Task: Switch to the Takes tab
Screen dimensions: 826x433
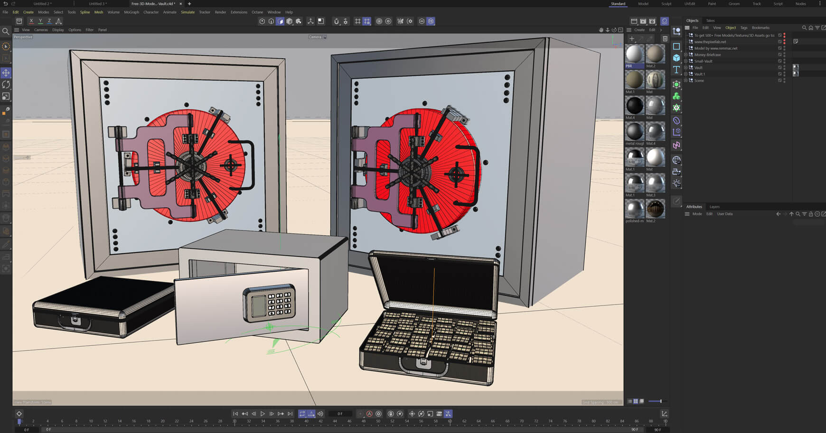Action: point(710,20)
